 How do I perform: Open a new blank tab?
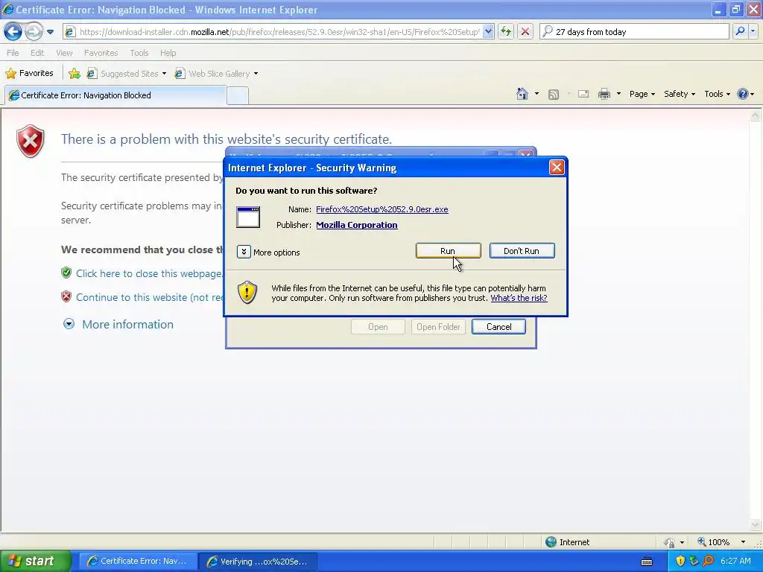(x=238, y=96)
